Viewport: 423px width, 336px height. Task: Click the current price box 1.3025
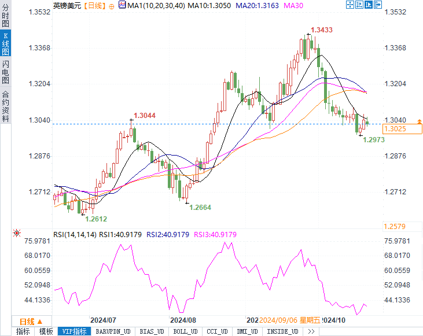coord(402,129)
